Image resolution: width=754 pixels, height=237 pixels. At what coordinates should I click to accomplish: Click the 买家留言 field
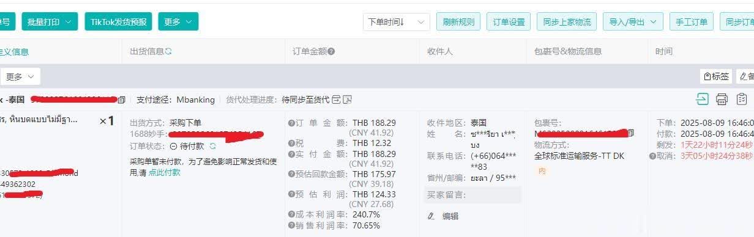472,195
